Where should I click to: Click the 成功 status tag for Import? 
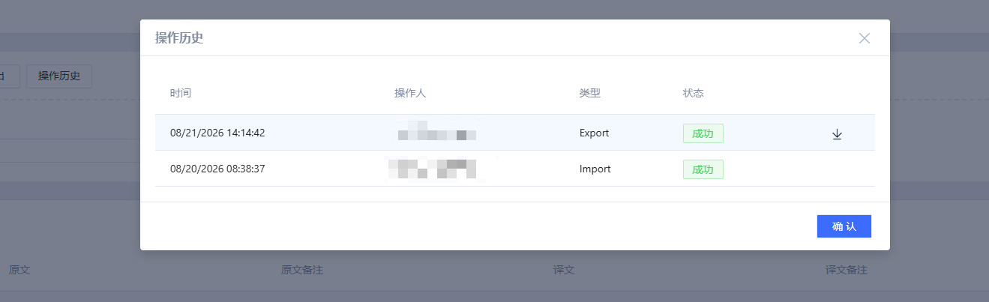(703, 169)
